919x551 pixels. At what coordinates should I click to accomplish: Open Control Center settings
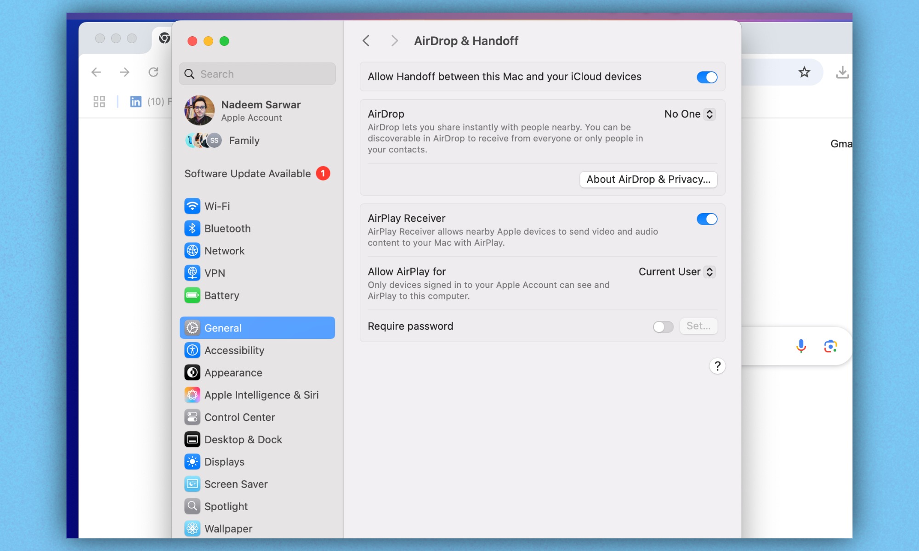tap(239, 417)
